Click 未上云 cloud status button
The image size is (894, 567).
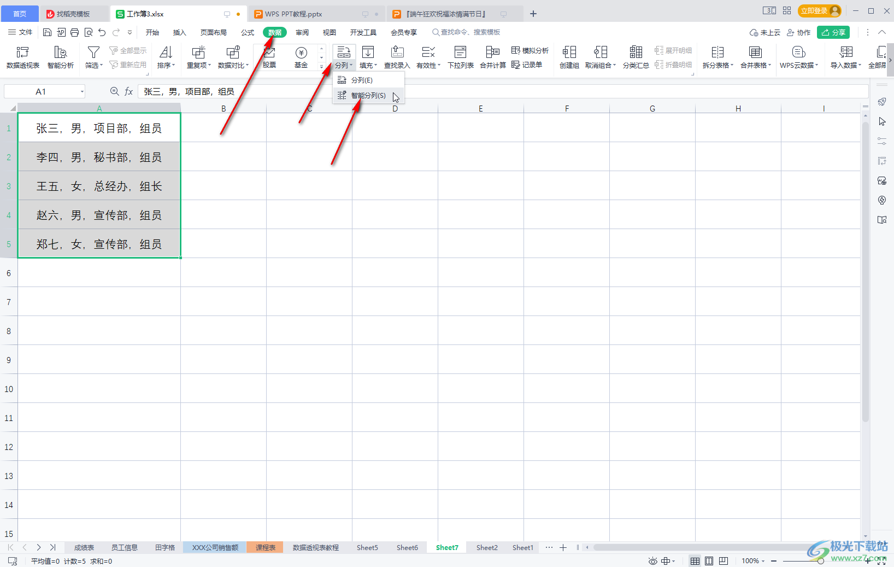click(764, 32)
